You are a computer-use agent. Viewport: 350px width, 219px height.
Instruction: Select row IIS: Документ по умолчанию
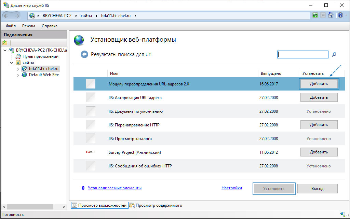coord(209,111)
